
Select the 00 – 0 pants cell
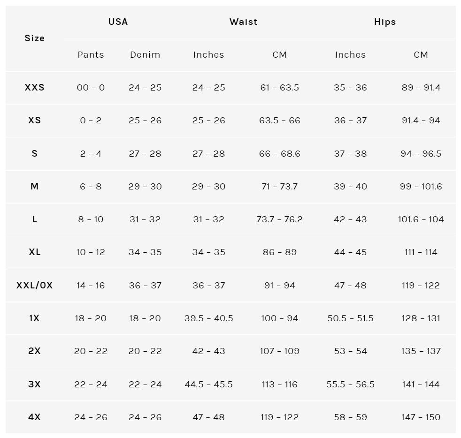tap(91, 88)
